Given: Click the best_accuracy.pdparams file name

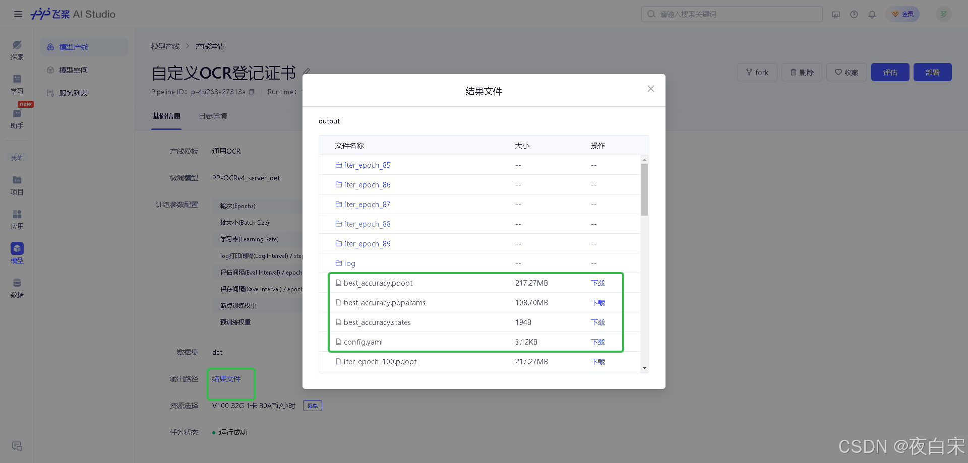Looking at the screenshot, I should click(x=385, y=303).
